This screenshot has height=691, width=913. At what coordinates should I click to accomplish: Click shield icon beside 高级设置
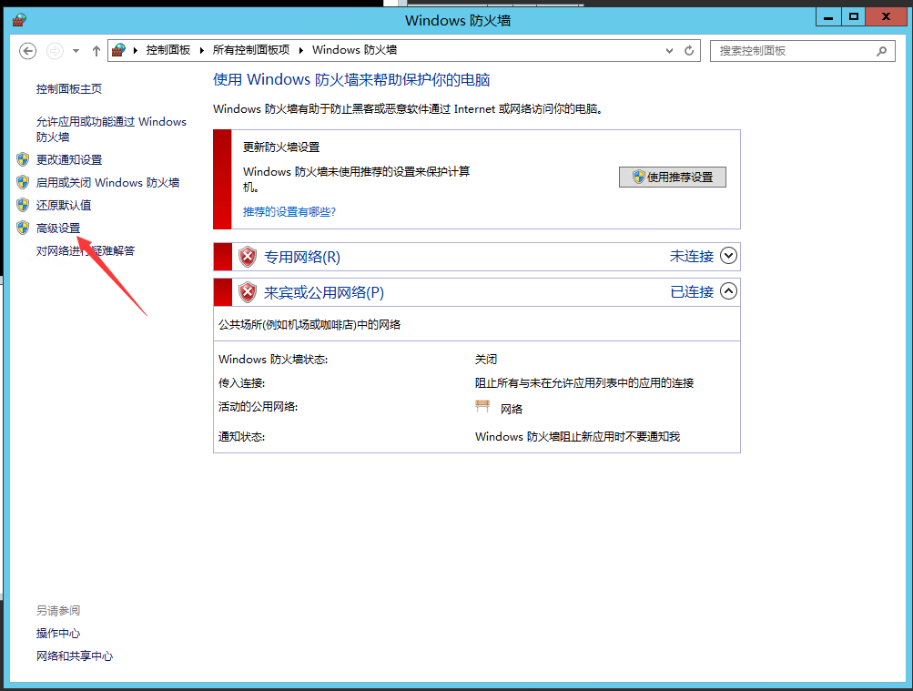click(x=23, y=228)
